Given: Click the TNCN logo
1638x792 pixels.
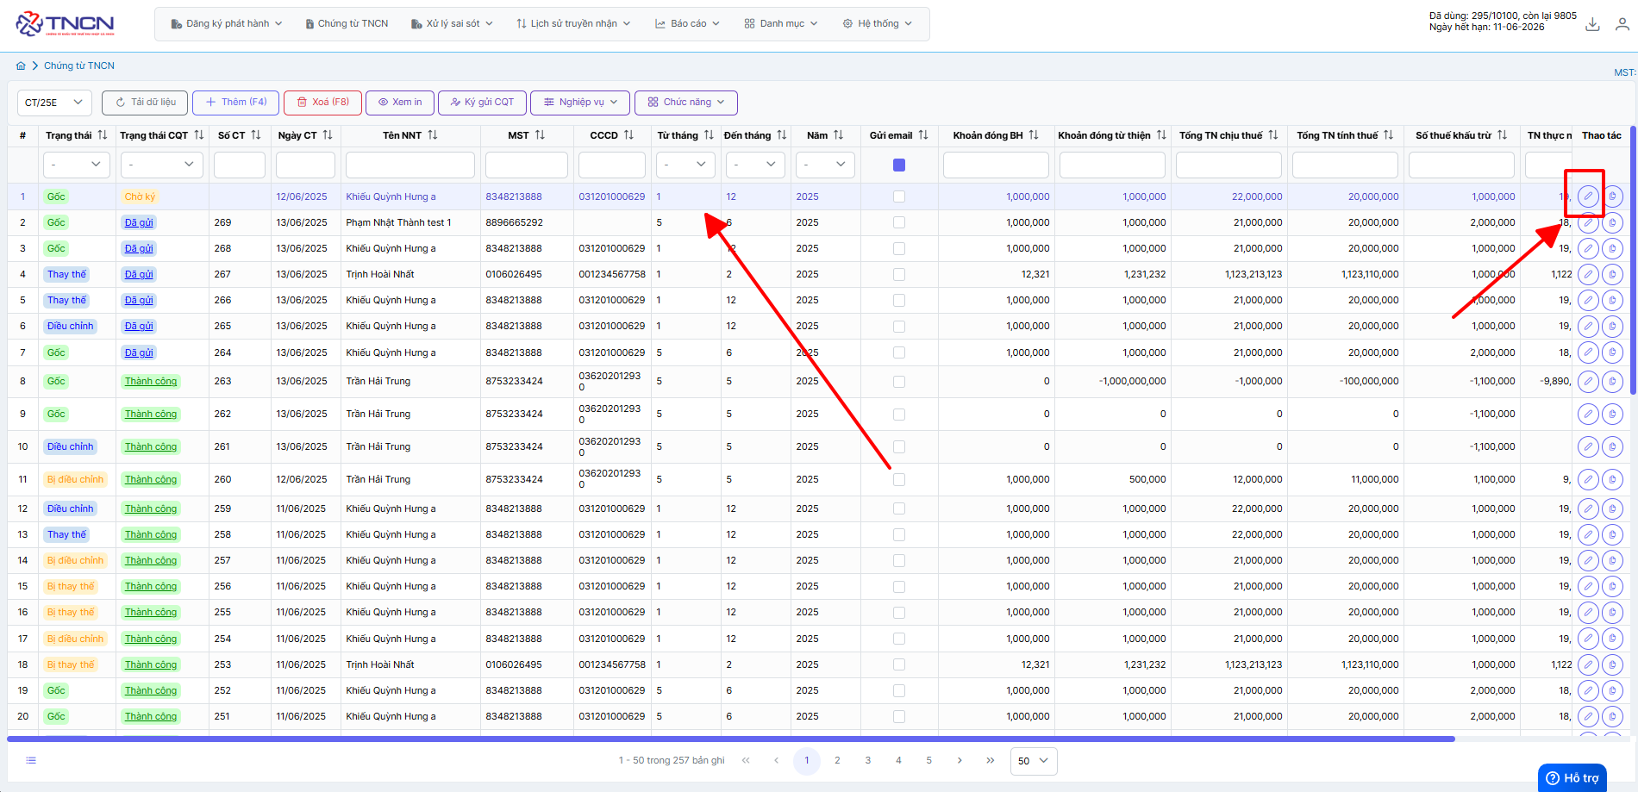Looking at the screenshot, I should click(x=65, y=24).
